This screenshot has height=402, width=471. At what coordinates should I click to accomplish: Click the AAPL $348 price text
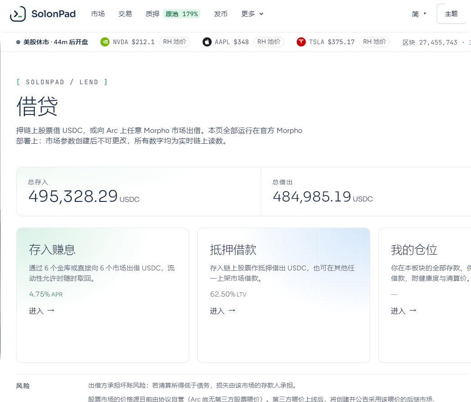232,42
